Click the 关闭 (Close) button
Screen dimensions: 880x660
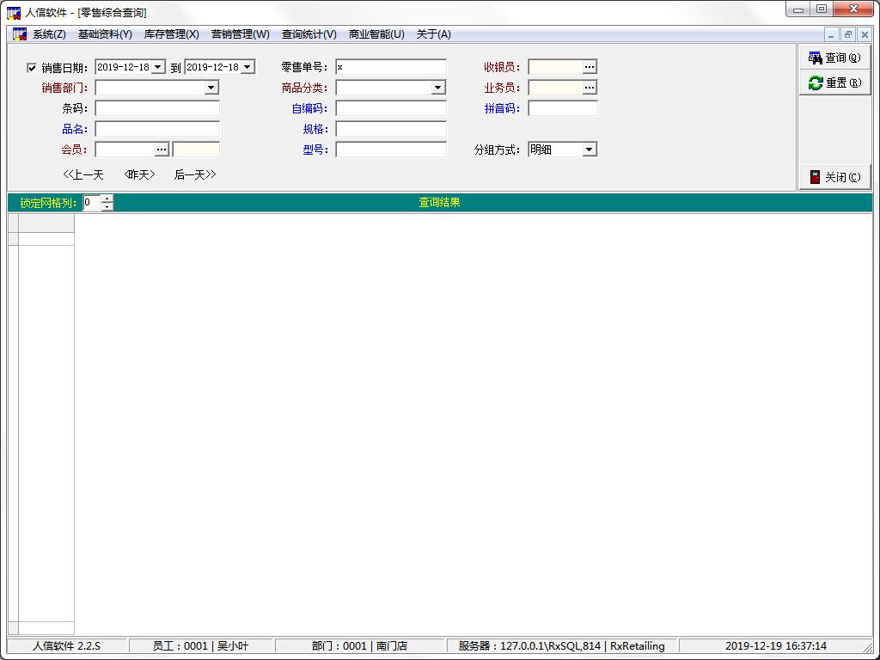(834, 177)
